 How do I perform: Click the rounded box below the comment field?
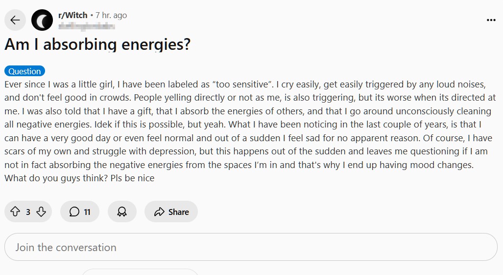140,272
